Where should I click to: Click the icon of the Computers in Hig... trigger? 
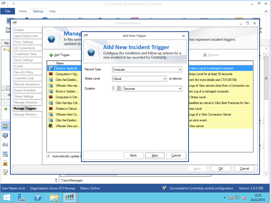pyautogui.click(x=51, y=74)
